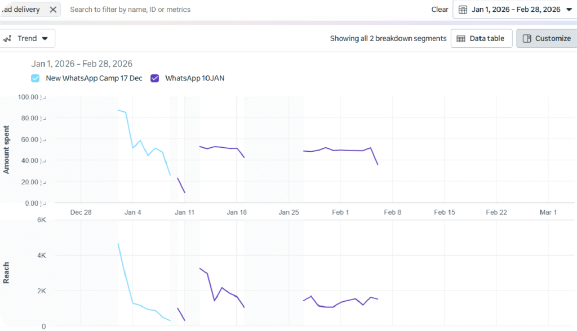Image resolution: width=577 pixels, height=331 pixels.
Task: Click the Amount spent axis title
Action: pos(7,149)
